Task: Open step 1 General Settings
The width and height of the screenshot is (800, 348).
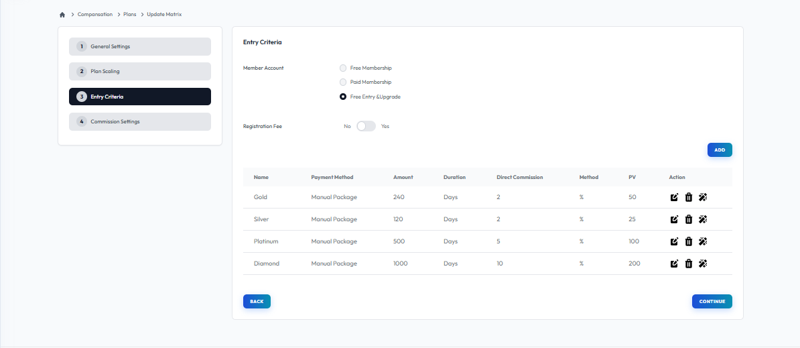Action: pyautogui.click(x=140, y=46)
